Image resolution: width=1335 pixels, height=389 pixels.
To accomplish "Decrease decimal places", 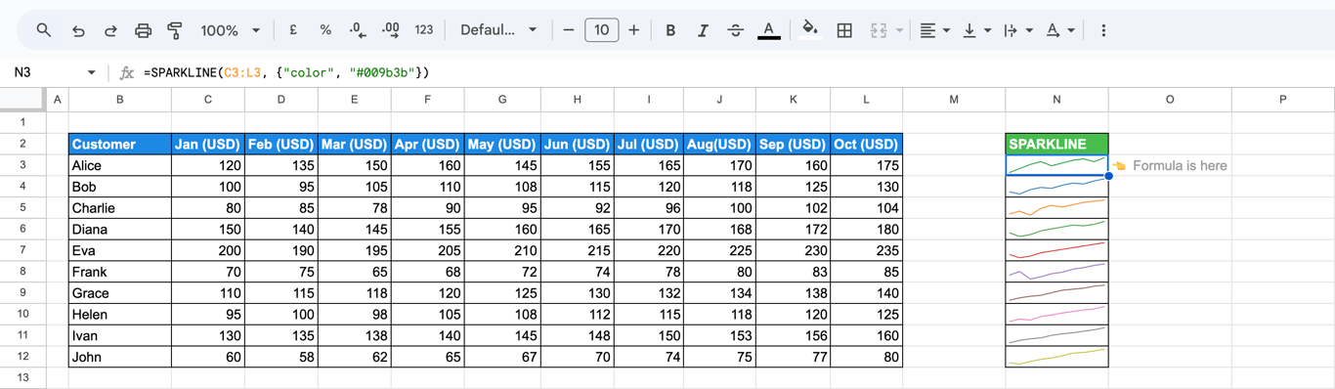I will click(x=358, y=30).
